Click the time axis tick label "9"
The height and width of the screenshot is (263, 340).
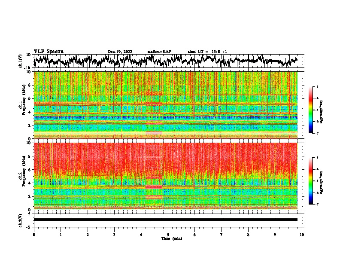[275, 235]
